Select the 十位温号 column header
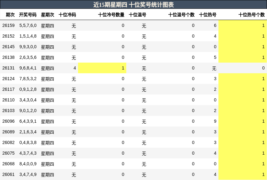This screenshot has width=267, height=180. tap(137, 15)
